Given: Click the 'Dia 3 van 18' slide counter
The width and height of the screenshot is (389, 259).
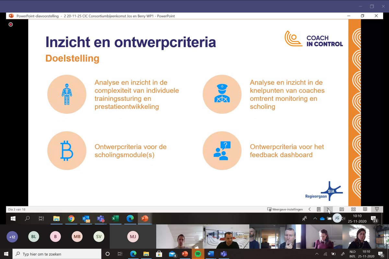Looking at the screenshot, I should click(x=17, y=209).
